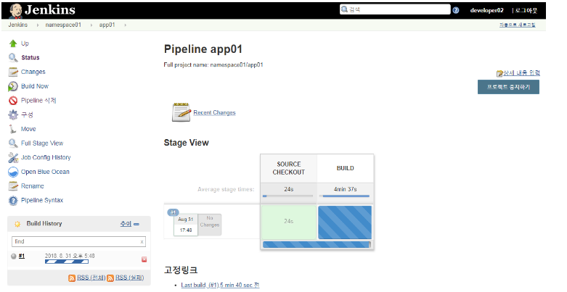Open Job Config History menu item
This screenshot has height=292, width=567.
[46, 158]
